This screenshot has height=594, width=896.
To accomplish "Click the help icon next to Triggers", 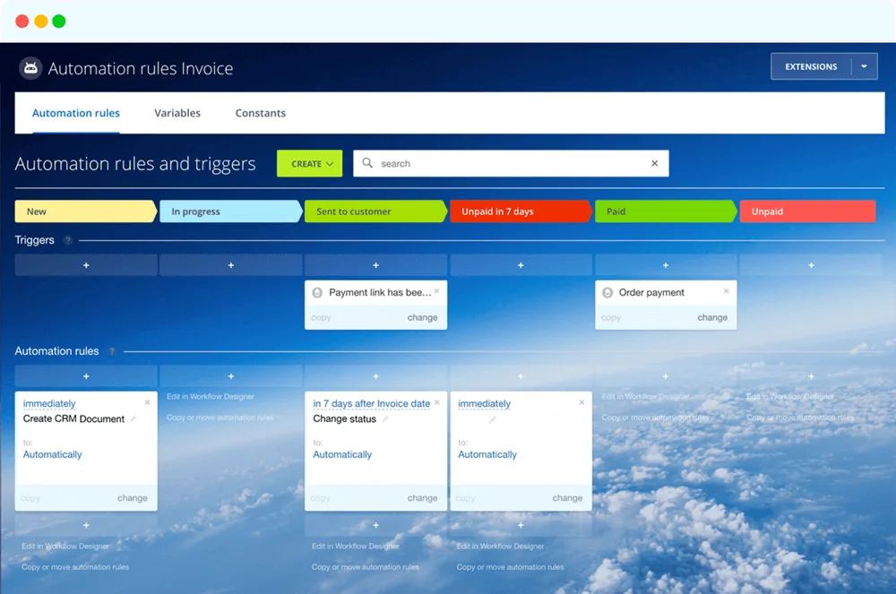I will click(x=68, y=241).
